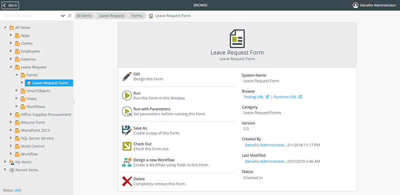Expand the Office Supplies Procurement node
The height and width of the screenshot is (195, 400).
11,114
